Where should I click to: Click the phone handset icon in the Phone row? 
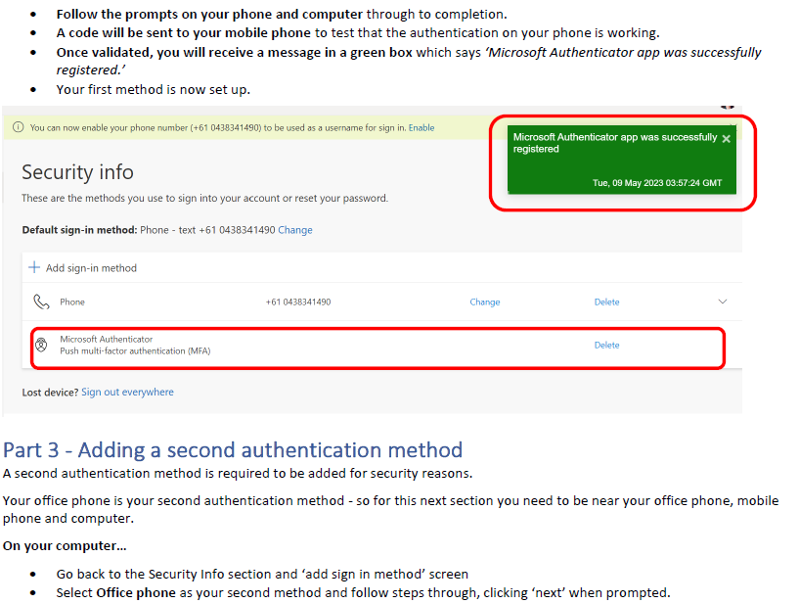tap(41, 302)
